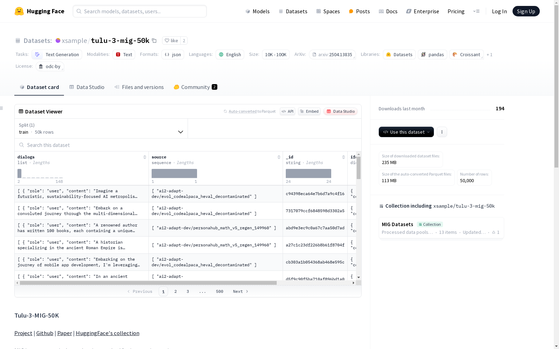This screenshot has width=559, height=349.
Task: Open the Project link
Action: tap(23, 333)
